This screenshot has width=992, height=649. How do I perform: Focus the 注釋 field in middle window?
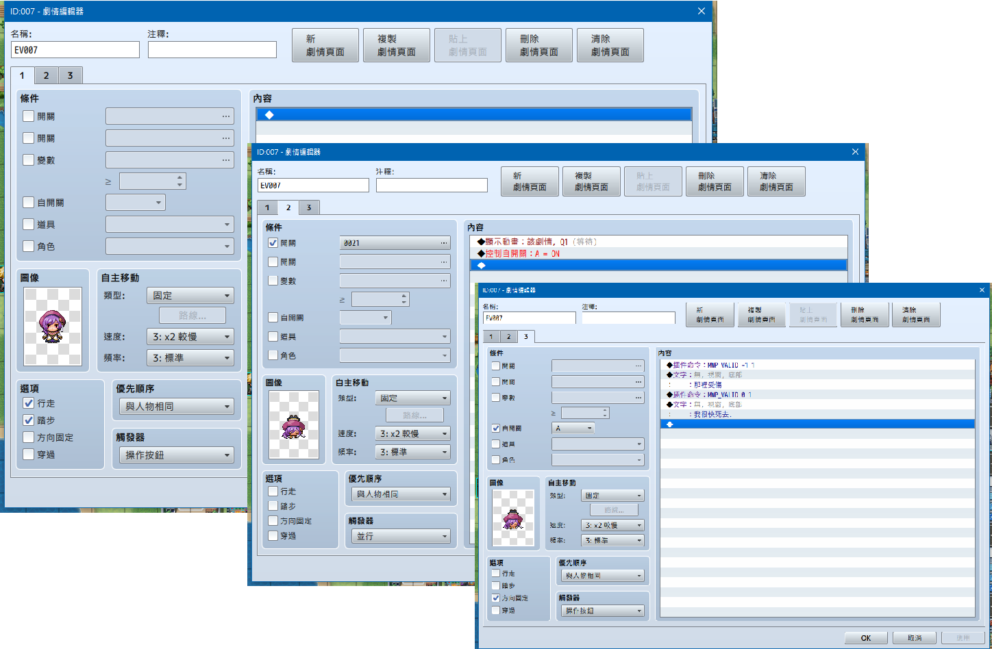click(432, 186)
